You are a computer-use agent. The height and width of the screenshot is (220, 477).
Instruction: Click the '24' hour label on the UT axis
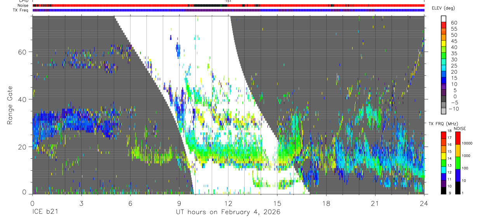(424, 203)
